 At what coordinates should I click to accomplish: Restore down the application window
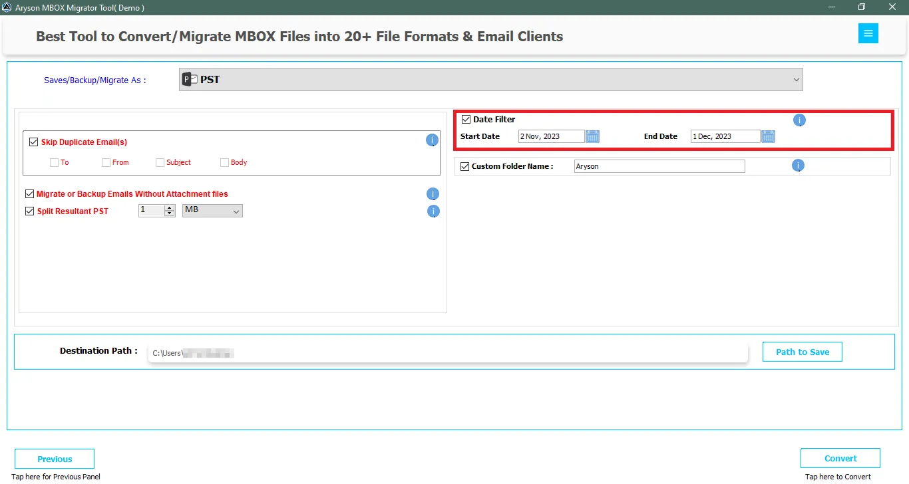[862, 7]
